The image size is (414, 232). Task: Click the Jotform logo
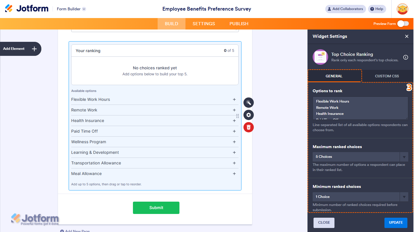click(27, 9)
